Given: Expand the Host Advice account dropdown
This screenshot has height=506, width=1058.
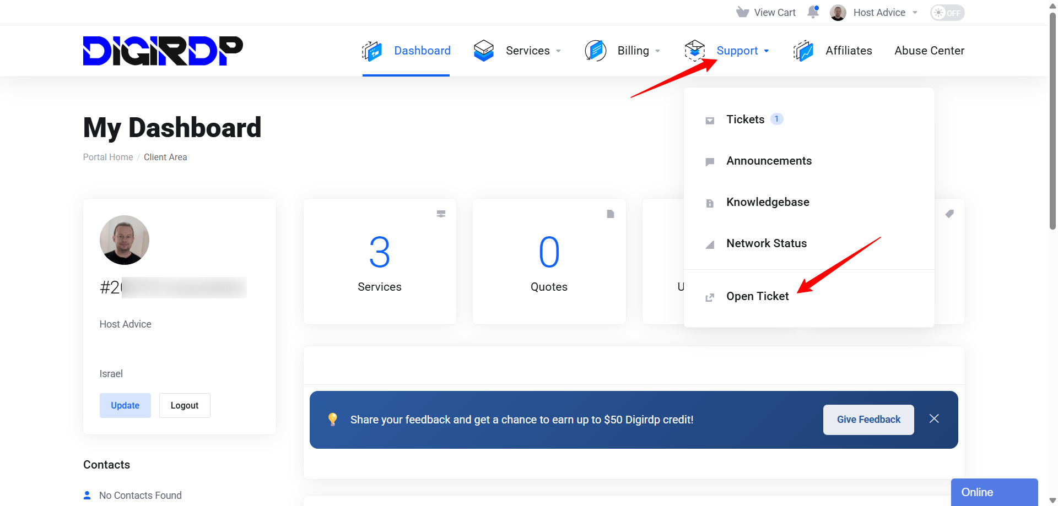Looking at the screenshot, I should click(x=885, y=13).
